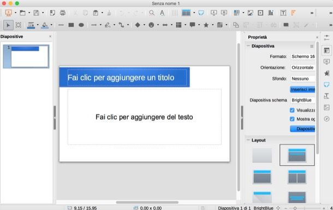
Task: Click 'Fai clic per aggiungere un titolo'
Action: (x=121, y=78)
